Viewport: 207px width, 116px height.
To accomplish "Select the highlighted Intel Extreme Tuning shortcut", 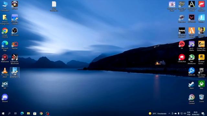I will (x=15, y=72).
